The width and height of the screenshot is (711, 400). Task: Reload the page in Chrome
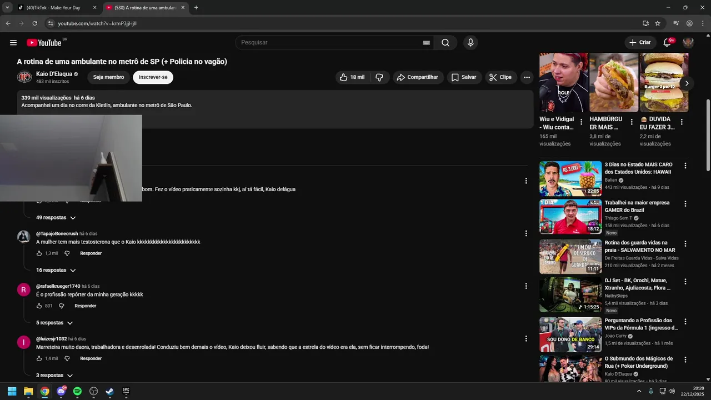pyautogui.click(x=34, y=23)
